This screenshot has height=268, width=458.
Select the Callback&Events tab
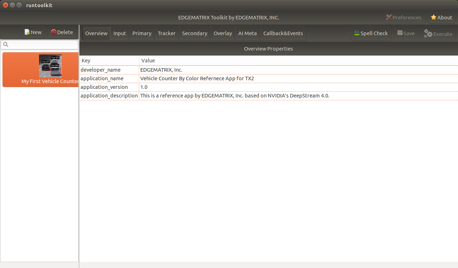(x=283, y=33)
